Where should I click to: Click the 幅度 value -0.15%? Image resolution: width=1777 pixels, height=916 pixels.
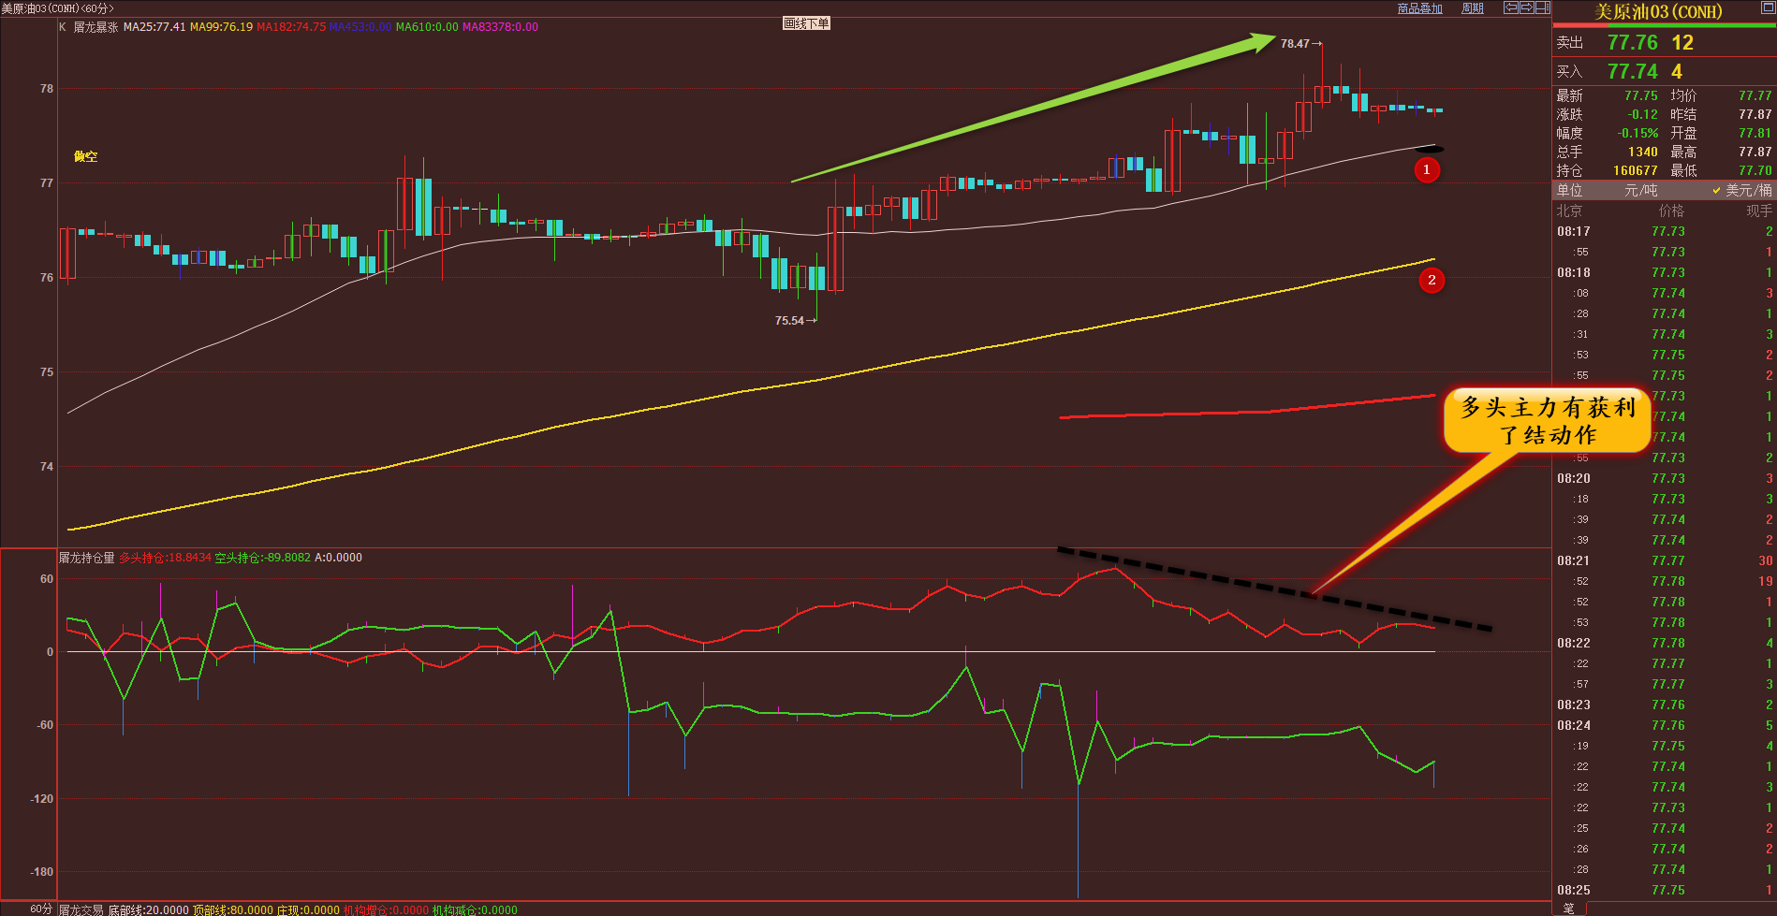(x=1637, y=133)
